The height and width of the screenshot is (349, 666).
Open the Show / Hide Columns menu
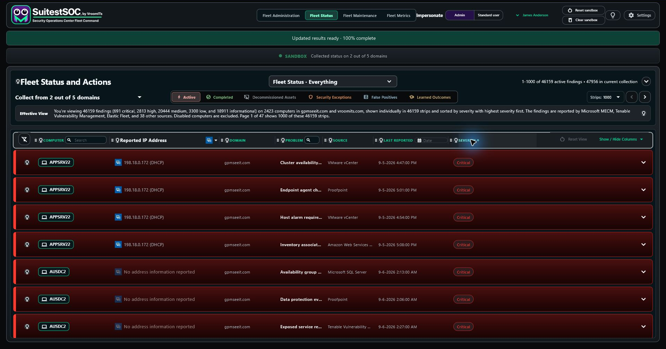(621, 139)
